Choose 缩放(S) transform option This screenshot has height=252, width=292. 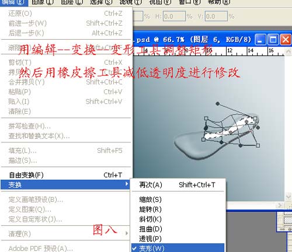click(x=178, y=199)
